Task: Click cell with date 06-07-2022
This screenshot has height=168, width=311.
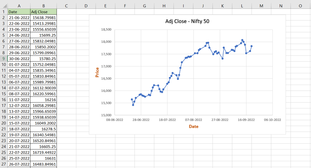Action: click(x=19, y=82)
